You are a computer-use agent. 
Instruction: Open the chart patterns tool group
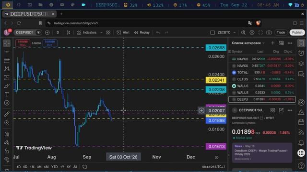point(7,69)
